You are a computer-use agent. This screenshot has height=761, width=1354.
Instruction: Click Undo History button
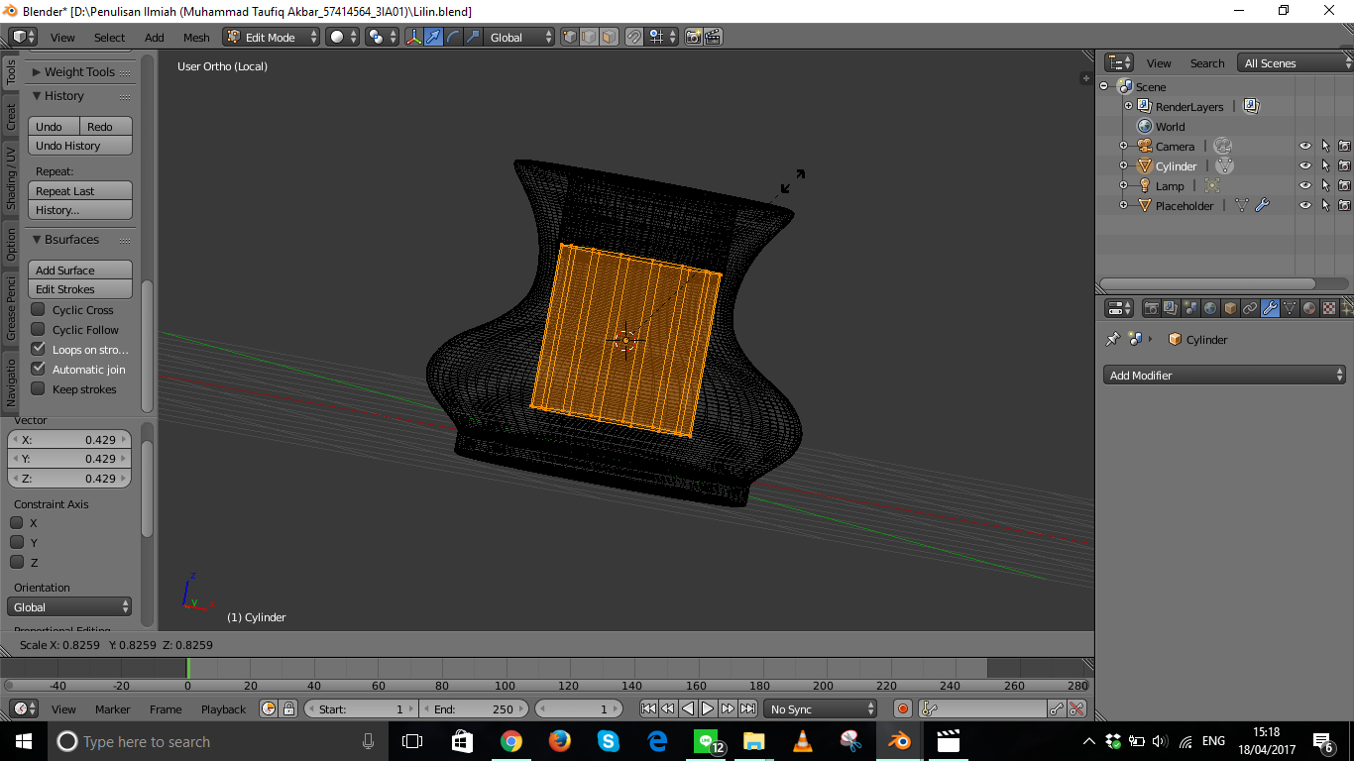pos(80,146)
